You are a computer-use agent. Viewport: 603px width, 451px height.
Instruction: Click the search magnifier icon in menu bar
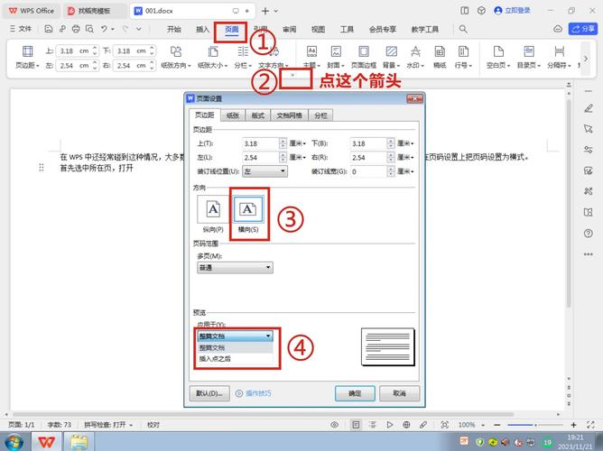(463, 29)
